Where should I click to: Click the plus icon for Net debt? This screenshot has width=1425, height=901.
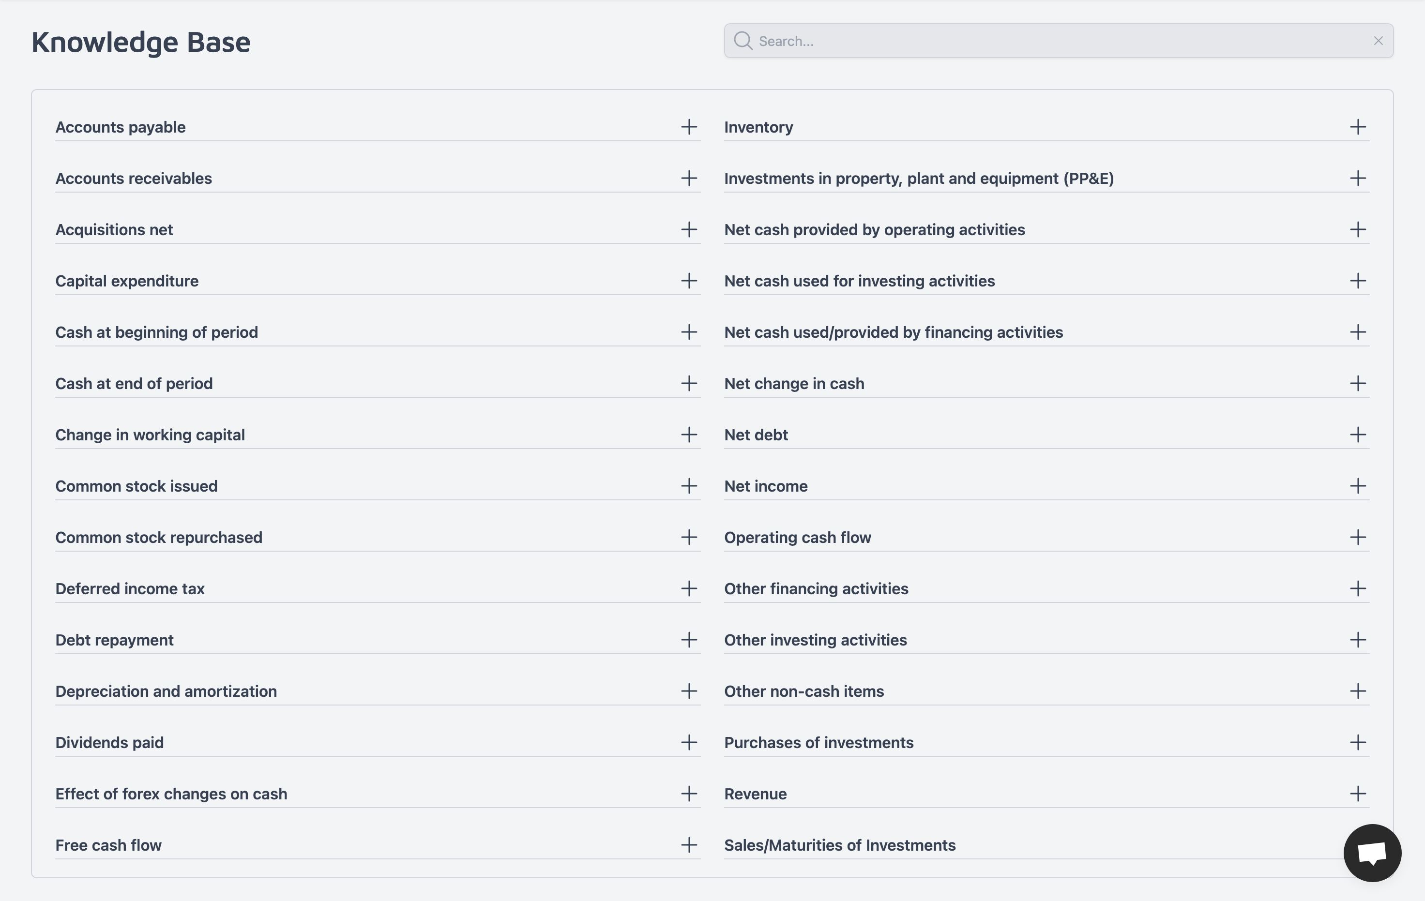[1358, 434]
